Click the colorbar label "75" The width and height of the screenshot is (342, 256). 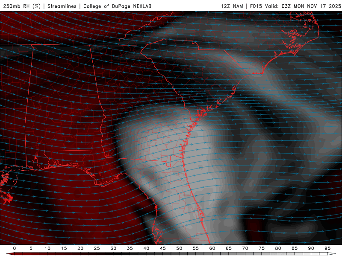point(262,248)
